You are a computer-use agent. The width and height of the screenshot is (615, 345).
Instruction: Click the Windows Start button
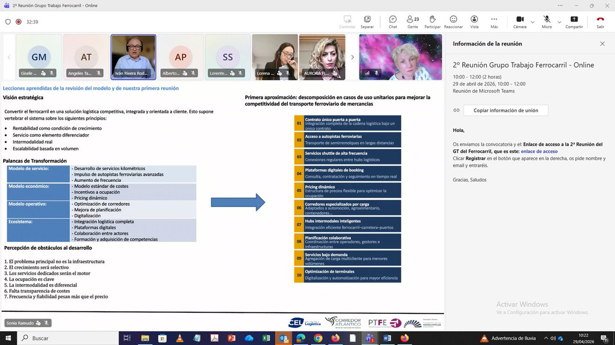click(x=8, y=338)
